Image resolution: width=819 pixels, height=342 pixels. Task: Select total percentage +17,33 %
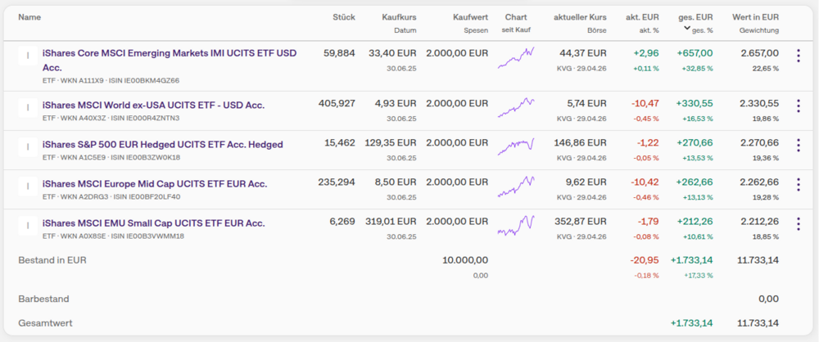point(697,275)
